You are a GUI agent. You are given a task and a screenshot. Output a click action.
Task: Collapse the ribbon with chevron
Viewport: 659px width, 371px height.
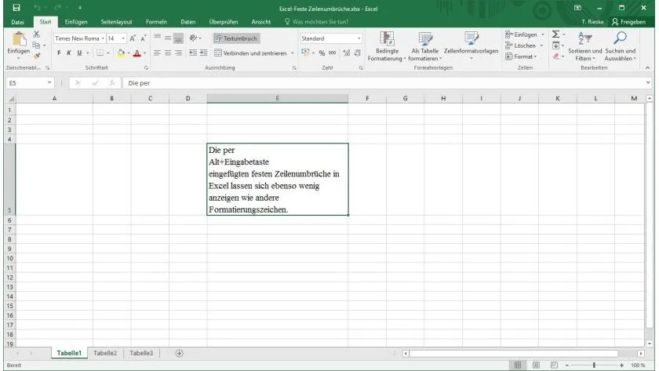point(648,67)
